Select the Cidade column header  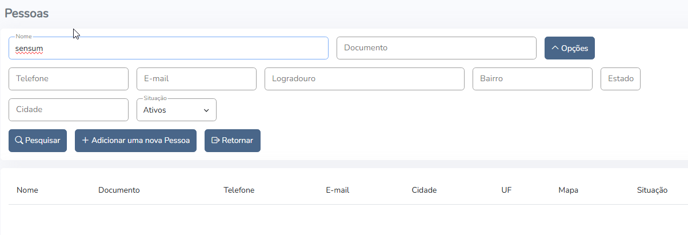424,190
